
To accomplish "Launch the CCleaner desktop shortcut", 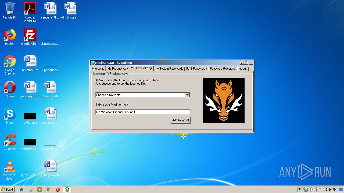I will pyautogui.click(x=10, y=142).
